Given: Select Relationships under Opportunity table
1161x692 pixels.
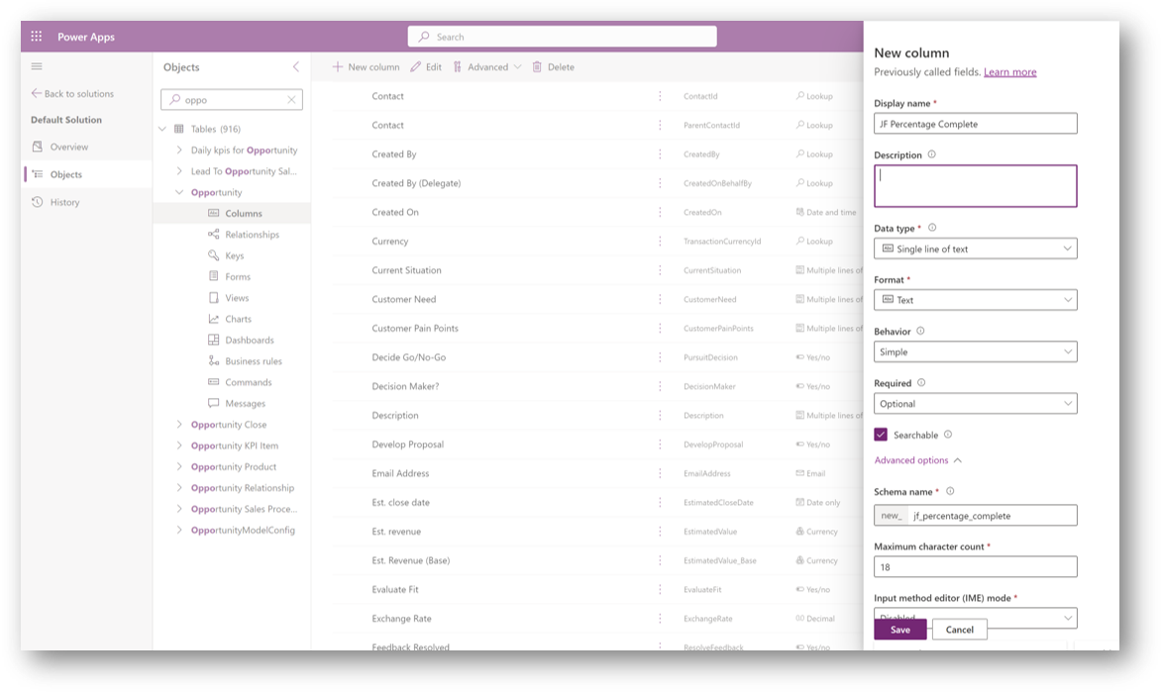Looking at the screenshot, I should (252, 235).
